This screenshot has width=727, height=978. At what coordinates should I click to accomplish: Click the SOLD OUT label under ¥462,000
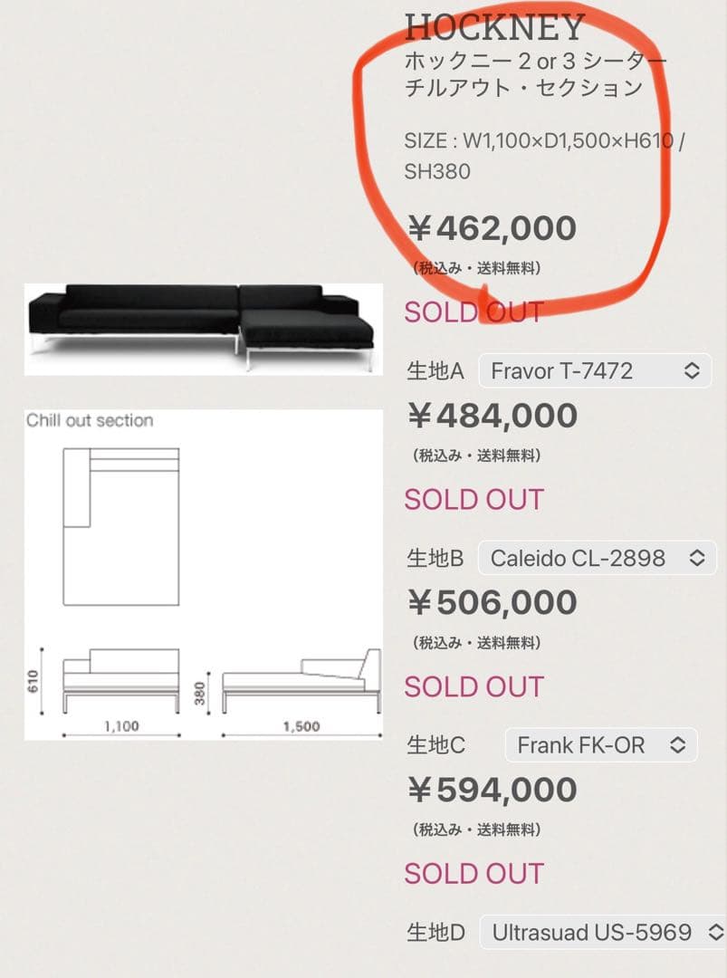(474, 312)
